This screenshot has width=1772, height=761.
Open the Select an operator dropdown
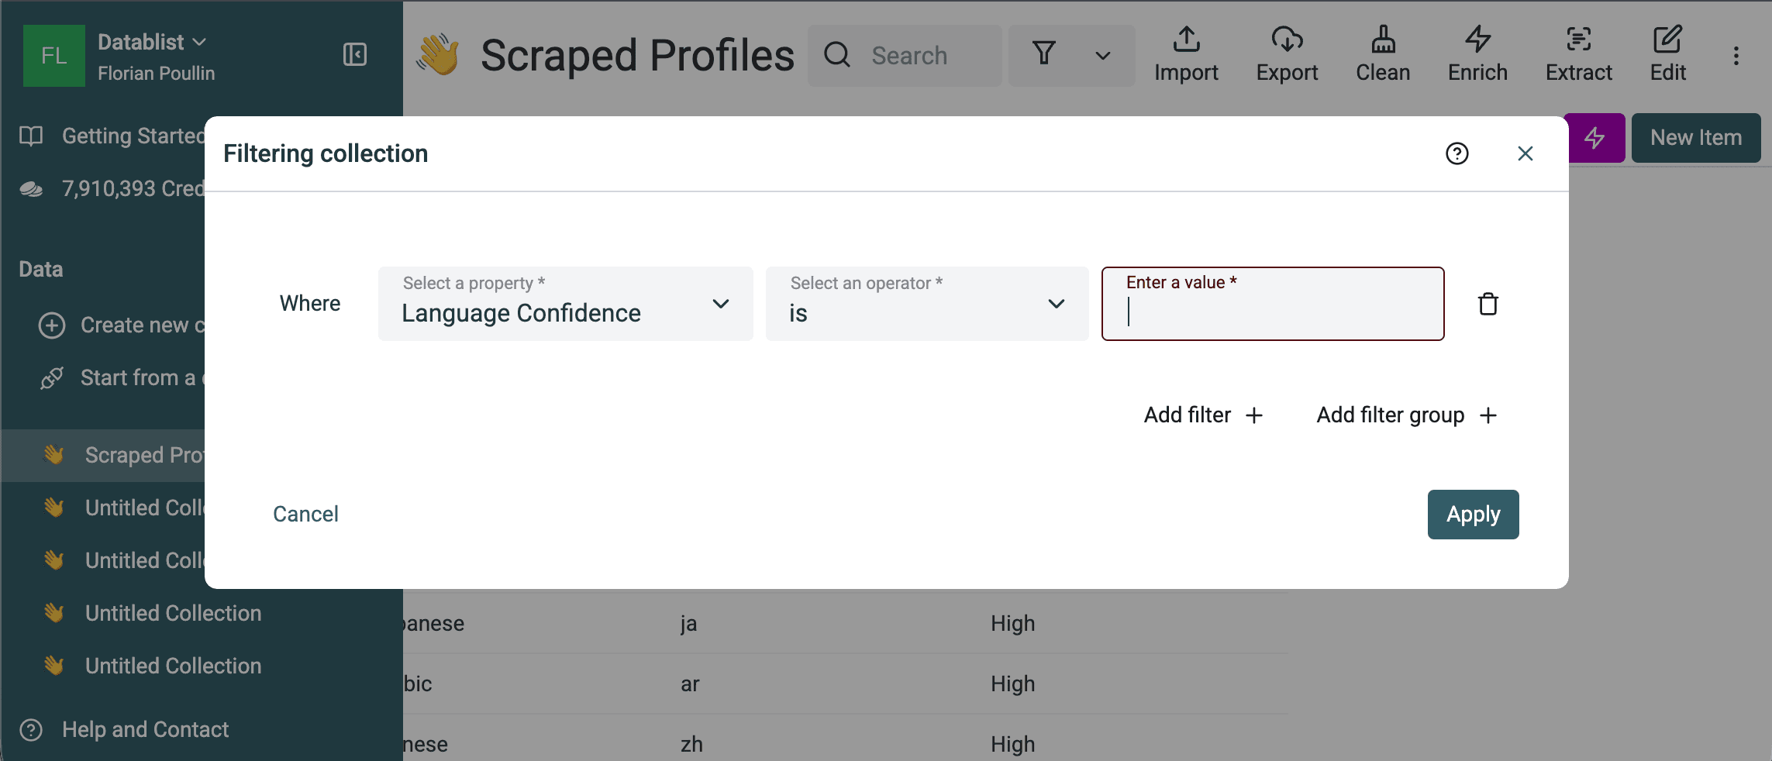[x=927, y=304]
